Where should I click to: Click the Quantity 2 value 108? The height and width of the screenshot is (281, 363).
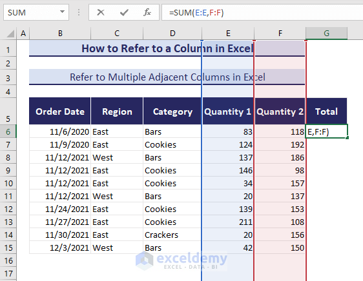pyautogui.click(x=280, y=222)
